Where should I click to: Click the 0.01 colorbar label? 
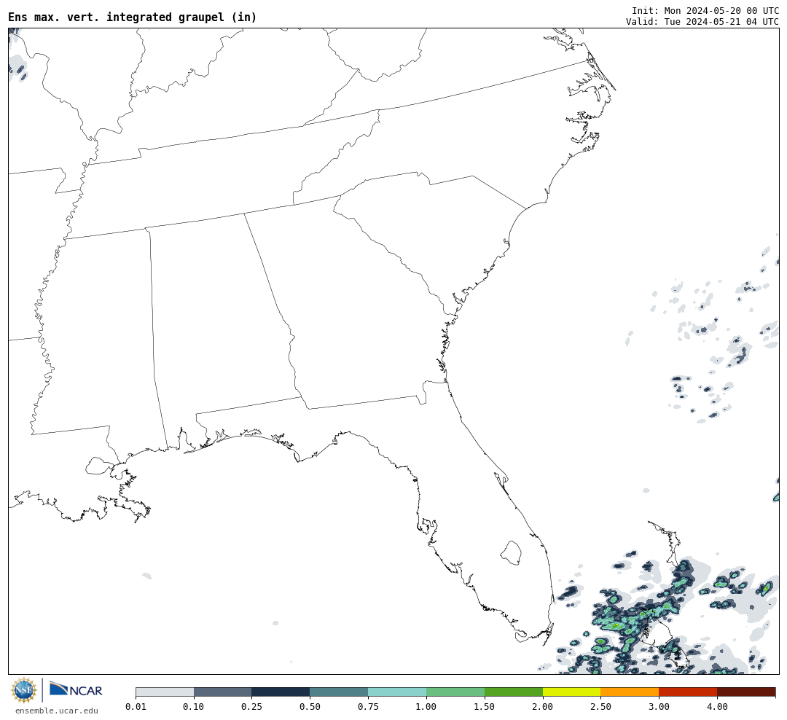pyautogui.click(x=136, y=707)
